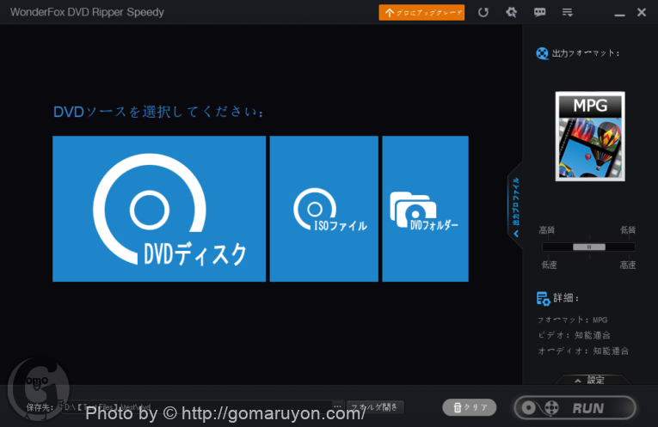658x427 pixels.
Task: Start ripping with the RUN button
Action: pyautogui.click(x=575, y=408)
